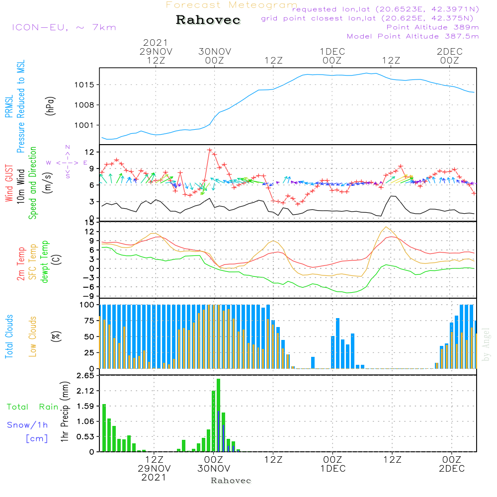
Task: Click the '2021 29NOV 12Z' top axis label
Action: coord(156,51)
